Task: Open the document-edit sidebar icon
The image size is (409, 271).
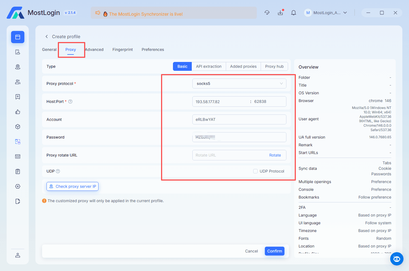Action: (18, 201)
